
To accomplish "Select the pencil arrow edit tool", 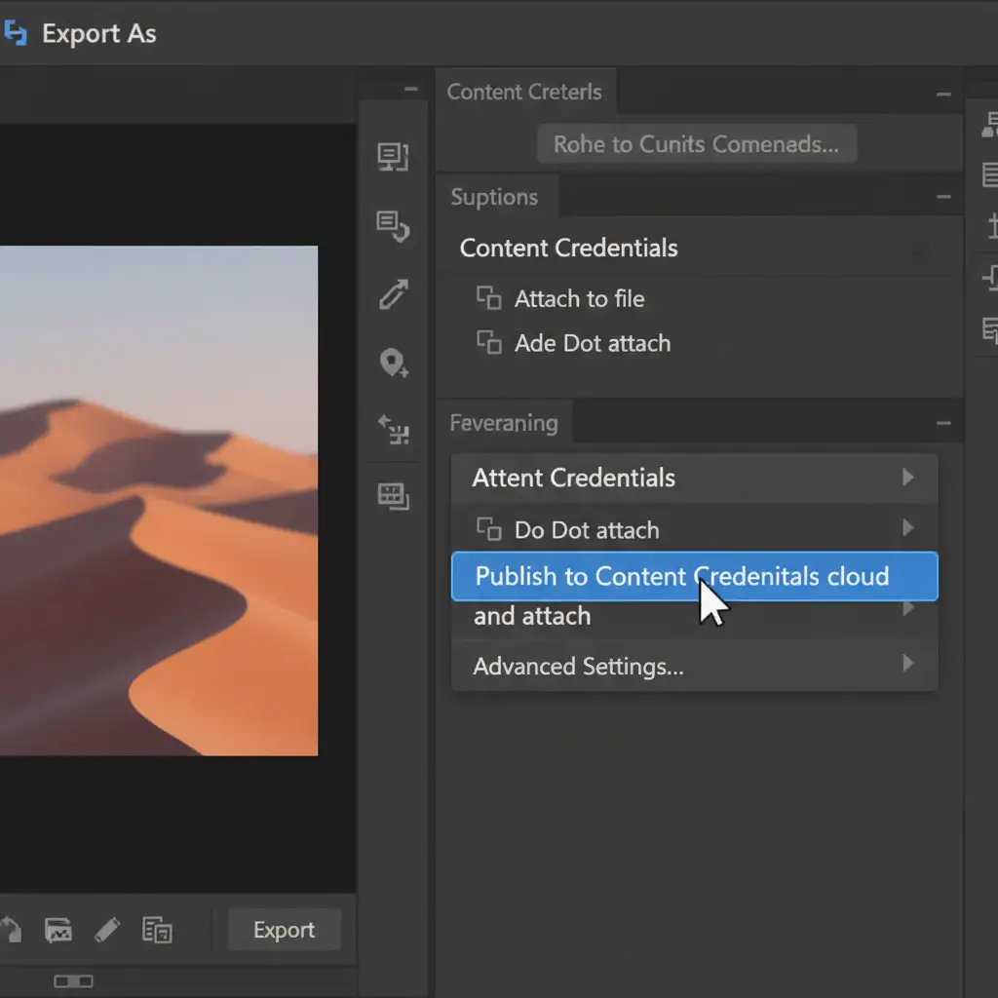I will pyautogui.click(x=393, y=294).
